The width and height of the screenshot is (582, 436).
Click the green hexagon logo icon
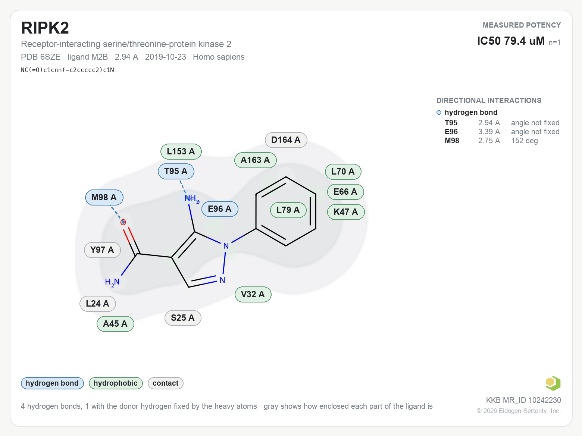553,383
